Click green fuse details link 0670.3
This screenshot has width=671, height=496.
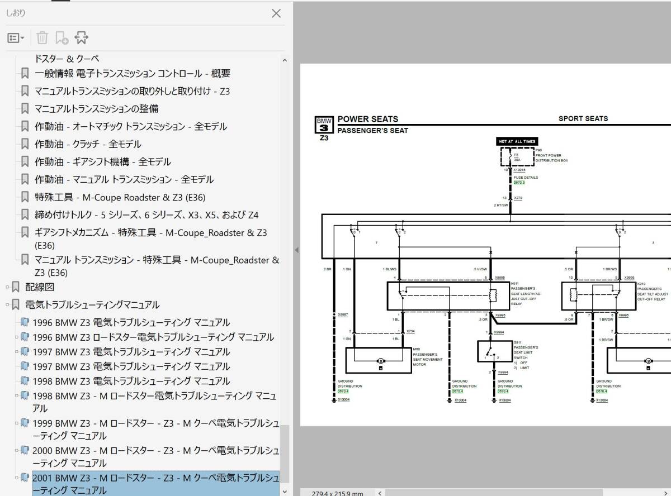[x=519, y=183]
